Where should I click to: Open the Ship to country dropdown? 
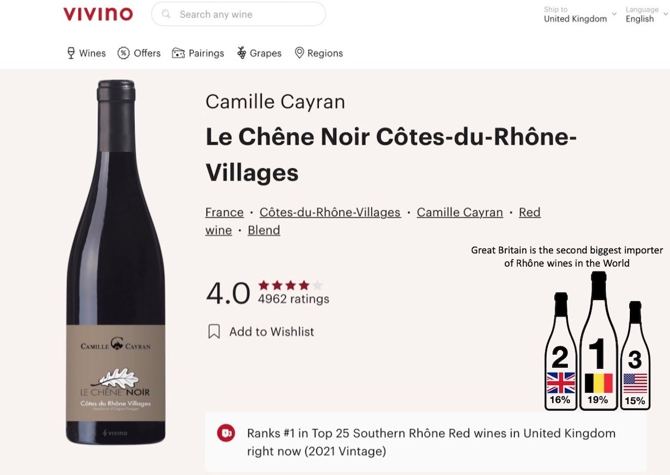[580, 15]
